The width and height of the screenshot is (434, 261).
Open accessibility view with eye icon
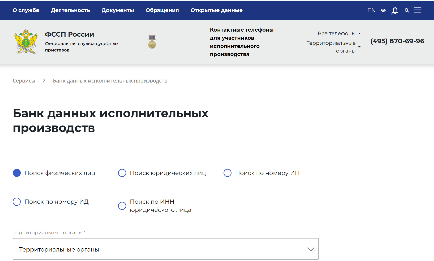pos(383,10)
